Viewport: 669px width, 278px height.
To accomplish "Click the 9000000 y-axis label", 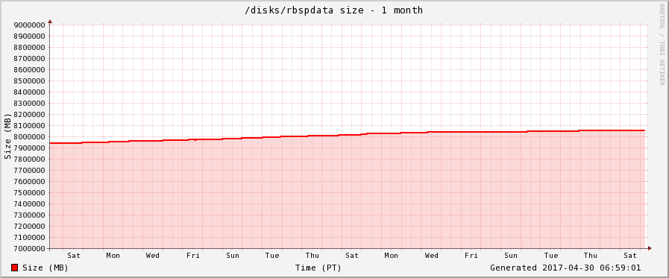I will point(30,25).
